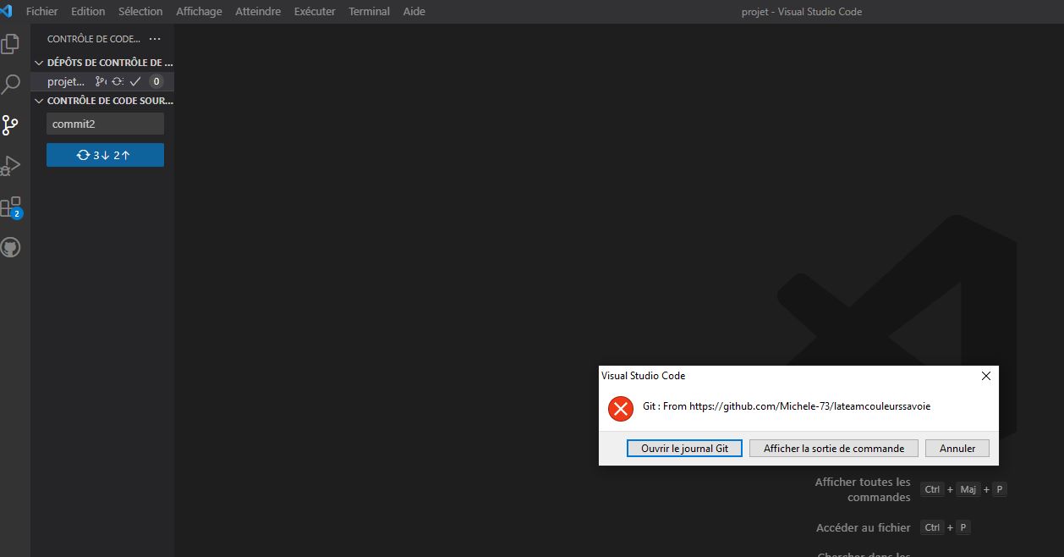The width and height of the screenshot is (1064, 557).
Task: Click the 'Afficher toutes les commandes' hint text
Action: point(863,489)
